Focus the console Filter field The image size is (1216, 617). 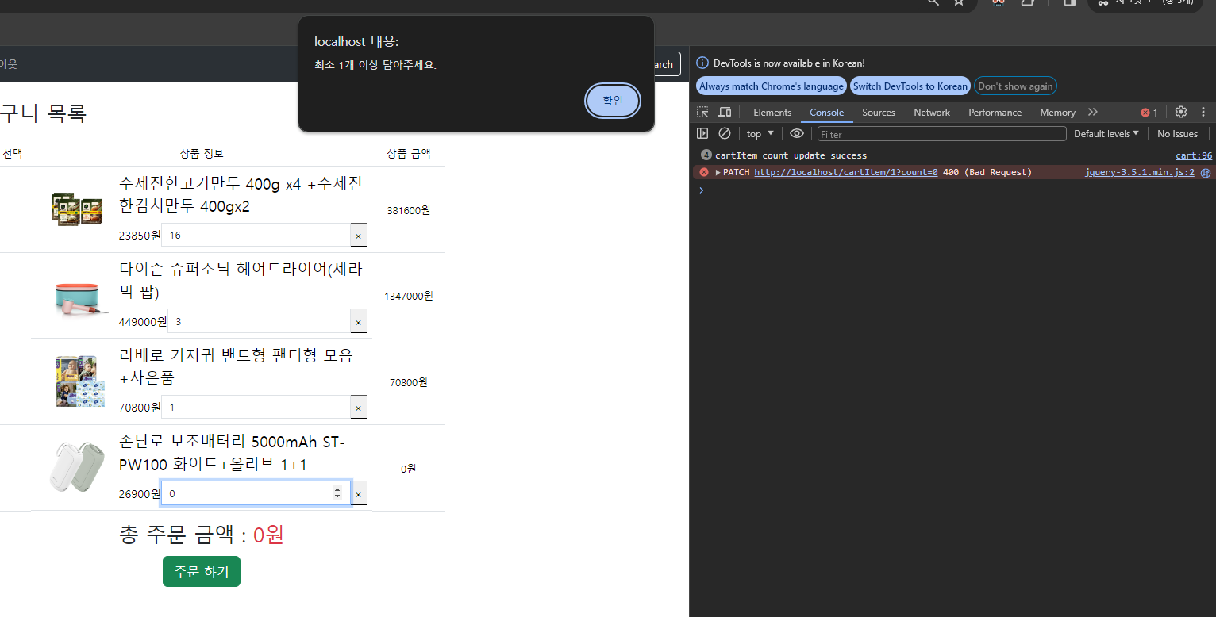coord(941,134)
